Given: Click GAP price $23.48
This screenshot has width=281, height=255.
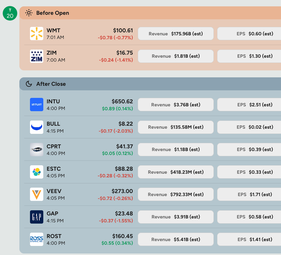Looking at the screenshot, I should (124, 214).
